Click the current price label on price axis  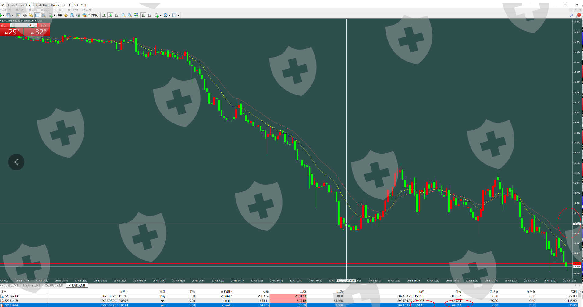tap(577, 267)
